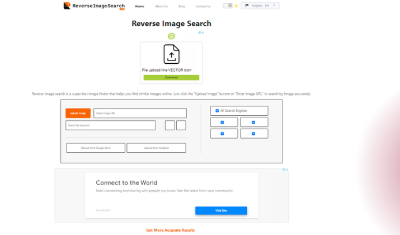Open the Contact Us page

[x=203, y=6]
